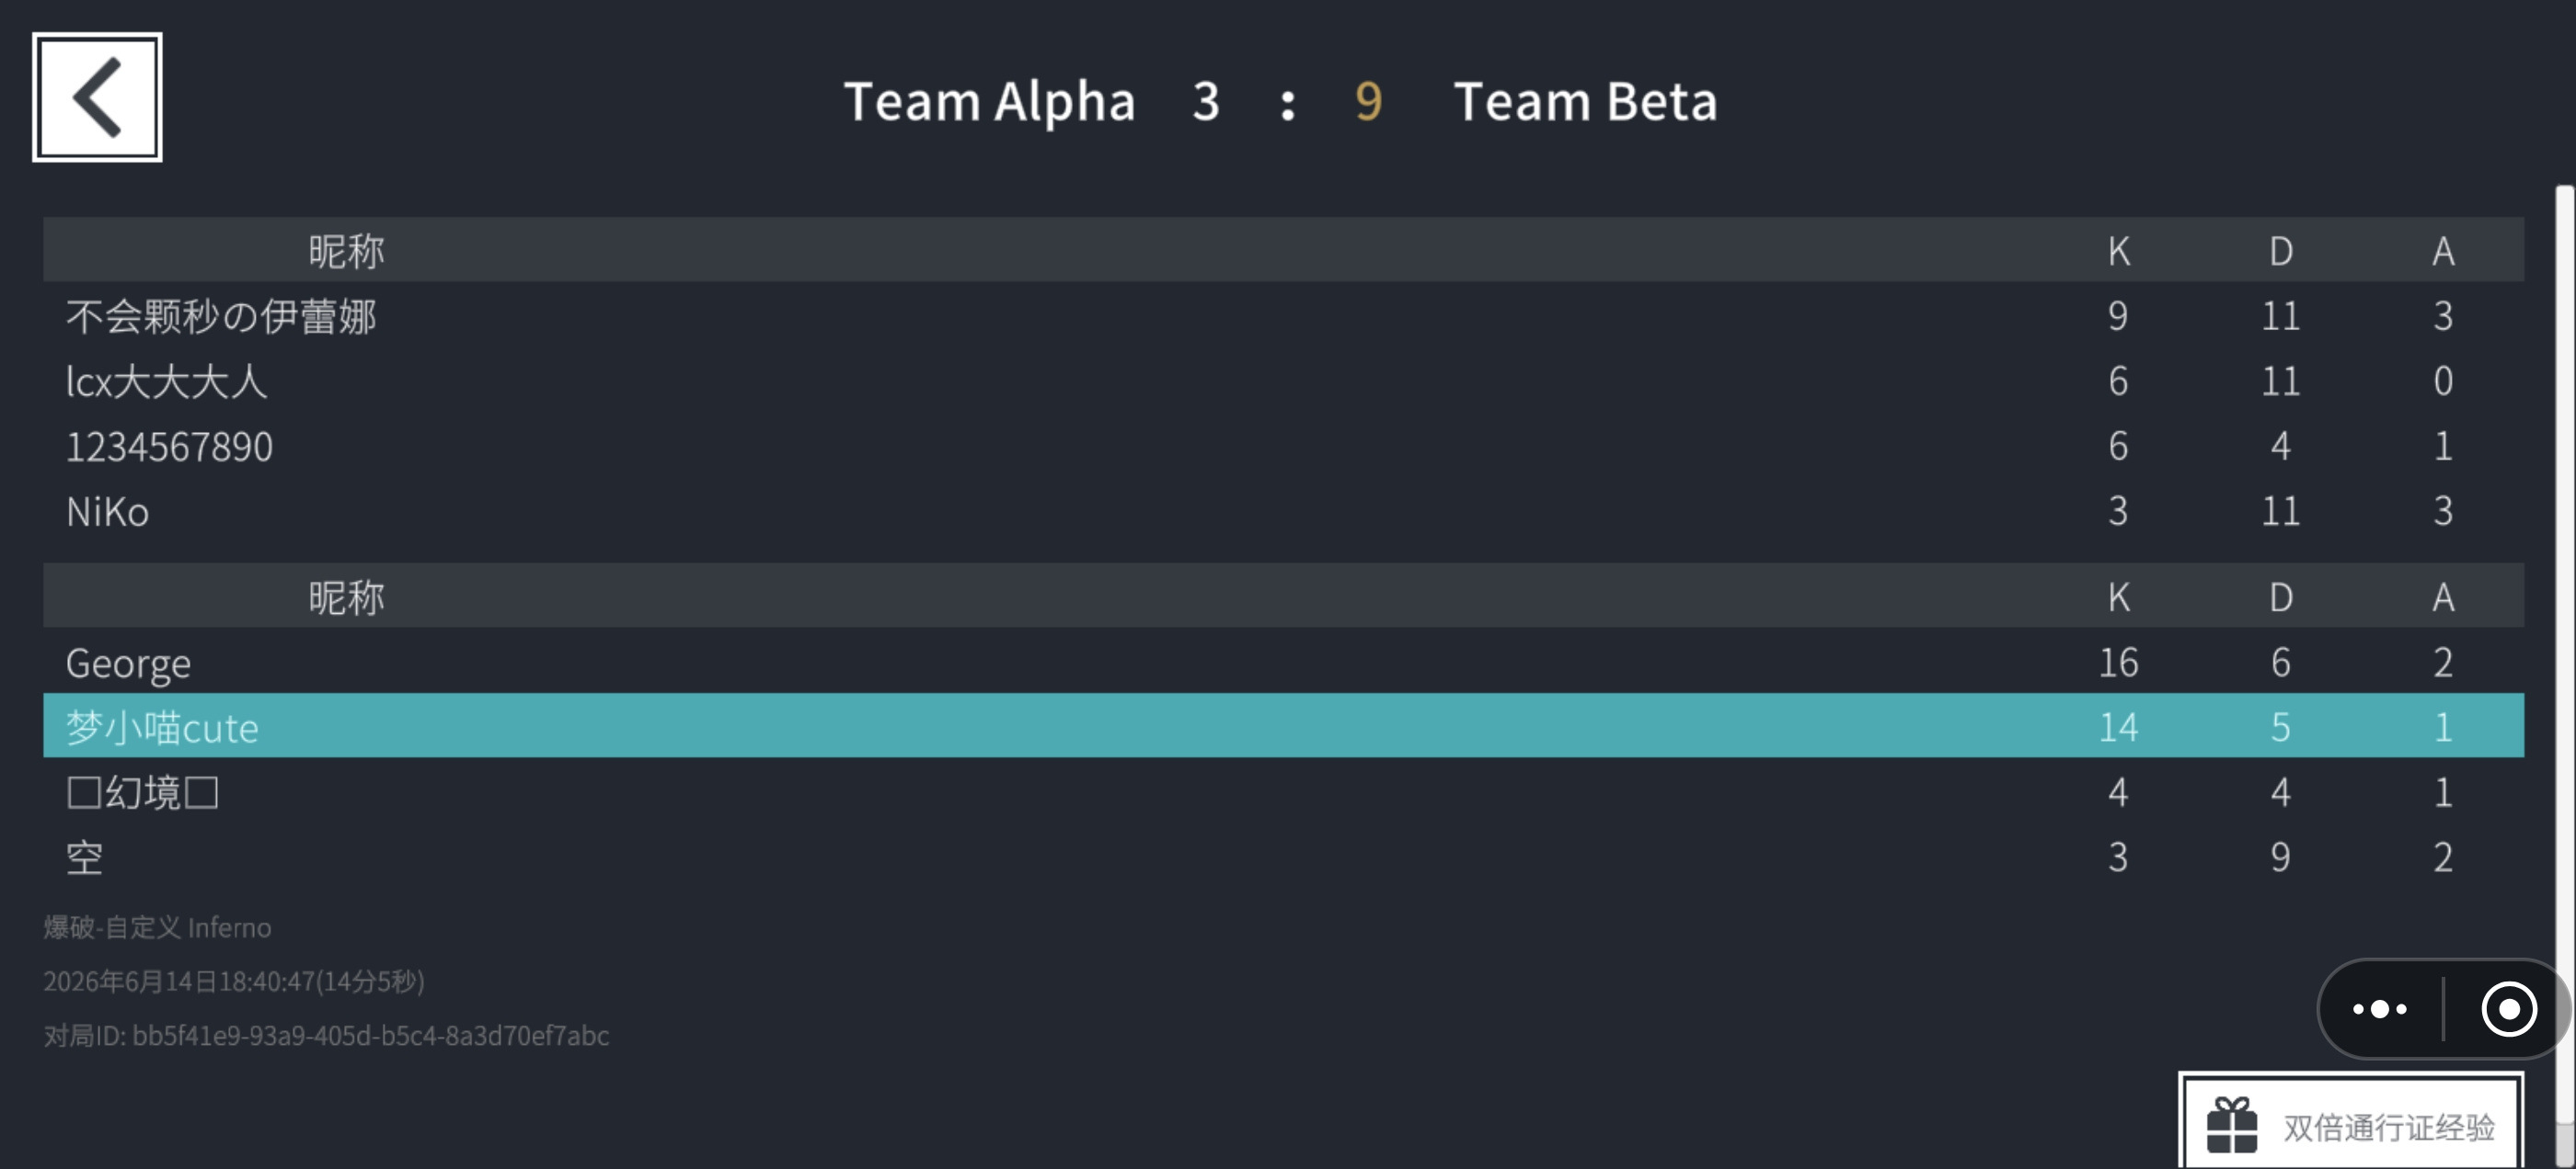Click the 昵称 header in the Team Beta table
This screenshot has height=1169, width=2576.
(346, 596)
